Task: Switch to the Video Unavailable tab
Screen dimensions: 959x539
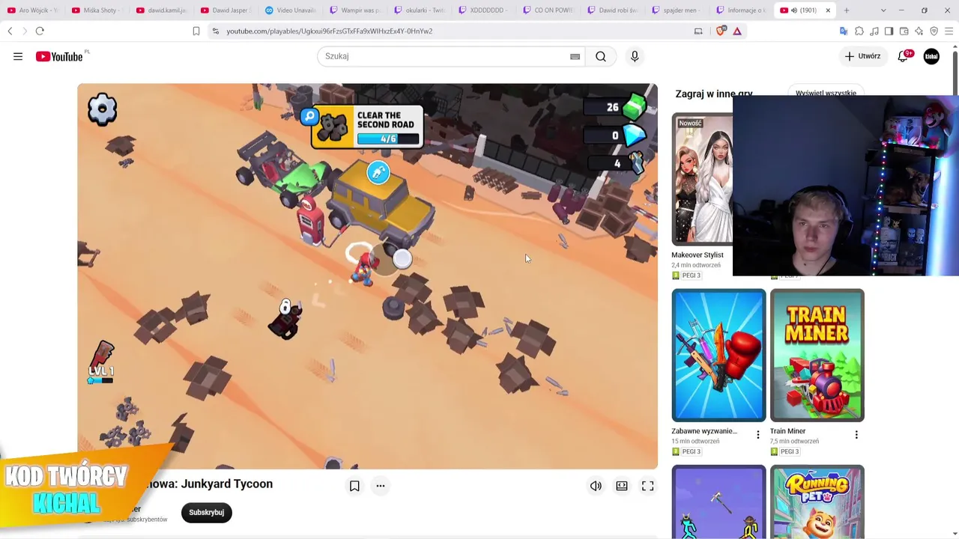Action: (x=291, y=10)
